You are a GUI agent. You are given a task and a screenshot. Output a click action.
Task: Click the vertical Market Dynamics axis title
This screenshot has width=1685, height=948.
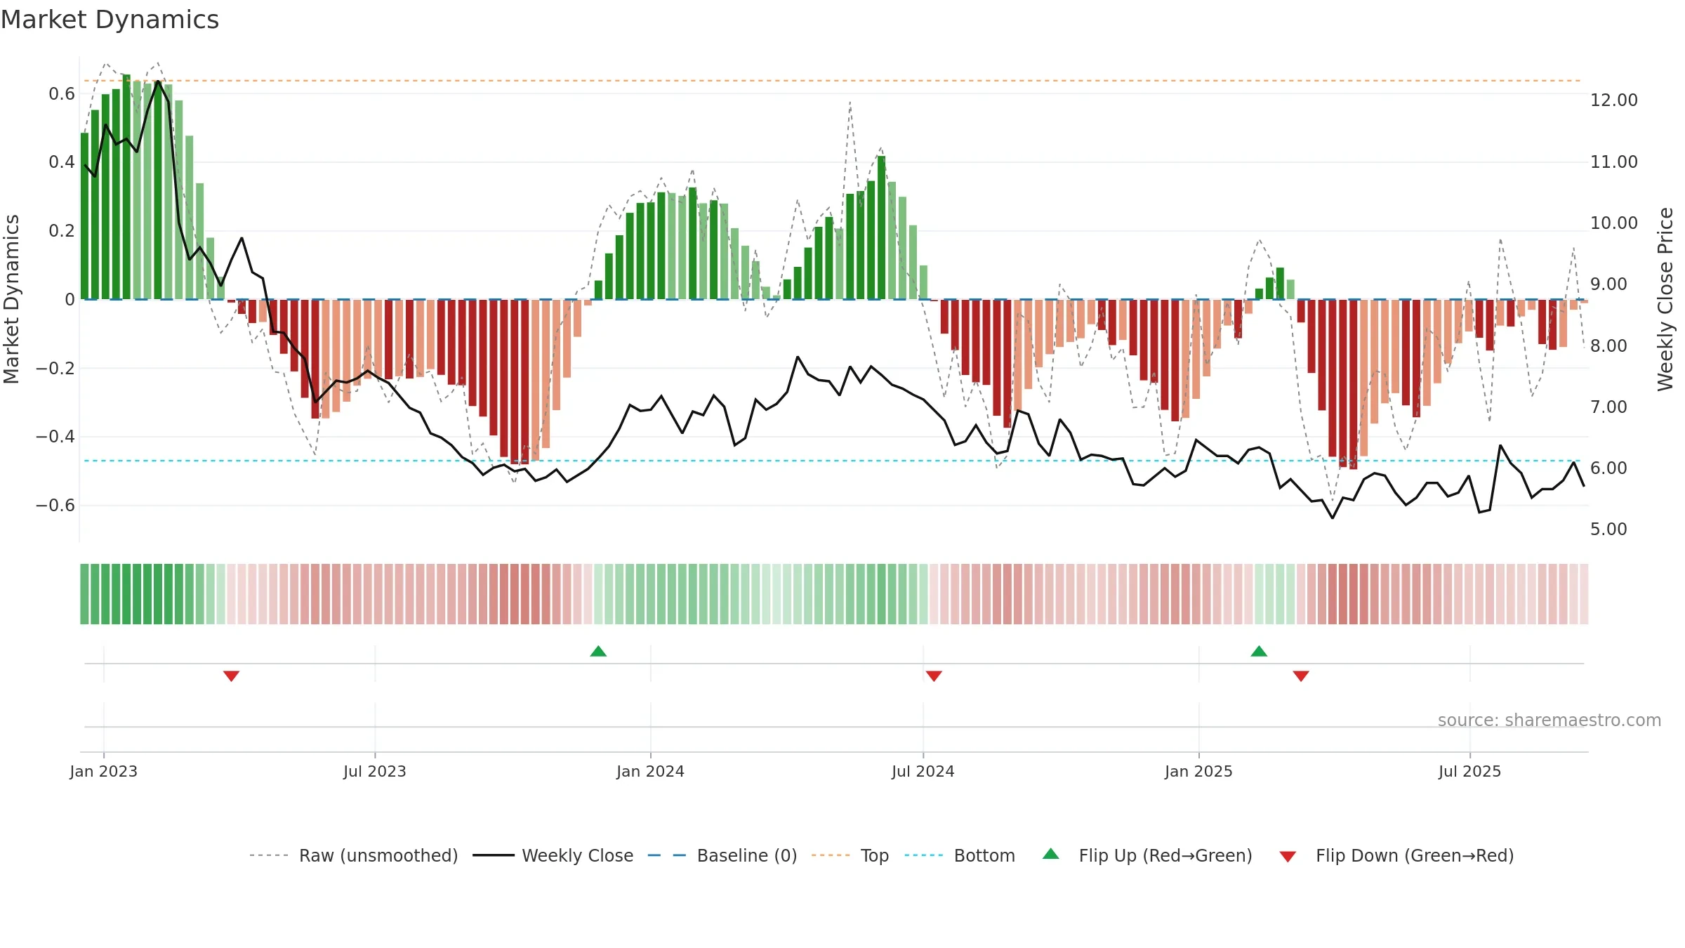11,299
